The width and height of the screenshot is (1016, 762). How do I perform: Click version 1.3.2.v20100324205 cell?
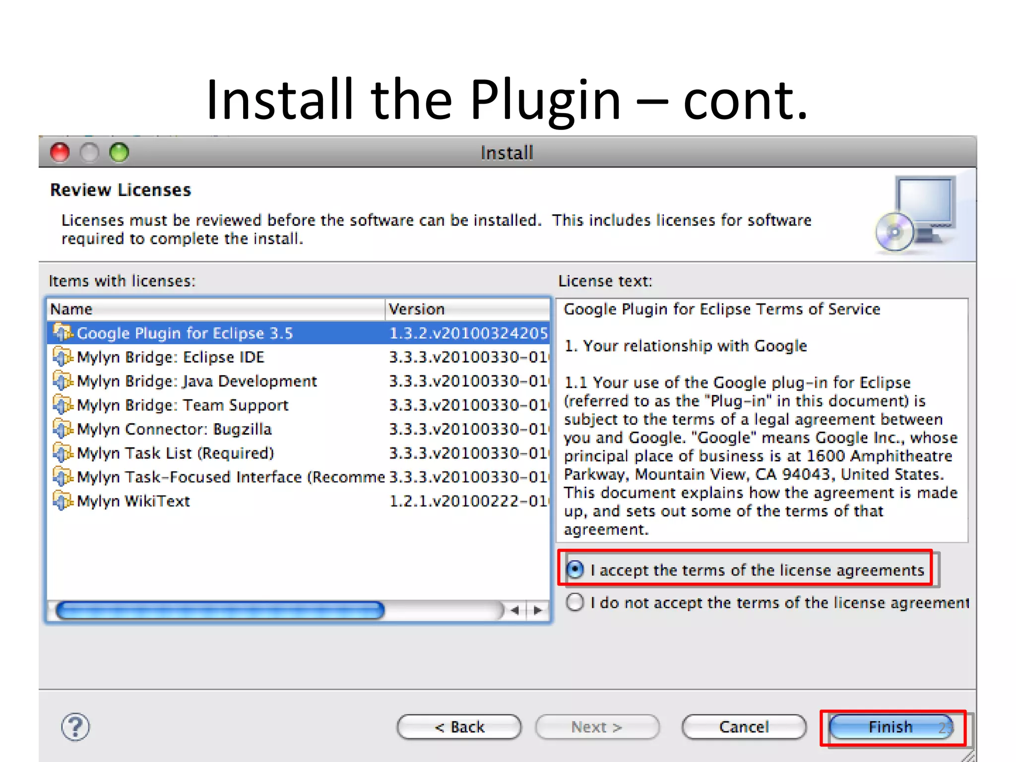468,332
